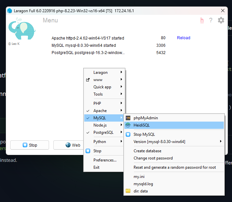The height and width of the screenshot is (202, 232).
Task: Click the blue Stop icon in context menu
Action: pos(88,151)
